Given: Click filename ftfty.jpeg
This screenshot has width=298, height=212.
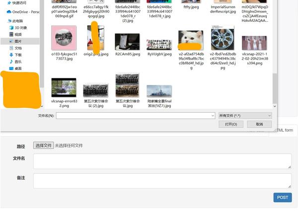Looking at the screenshot, I should [191, 7].
